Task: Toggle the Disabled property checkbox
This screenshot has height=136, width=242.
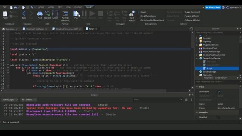Action: (x=219, y=117)
